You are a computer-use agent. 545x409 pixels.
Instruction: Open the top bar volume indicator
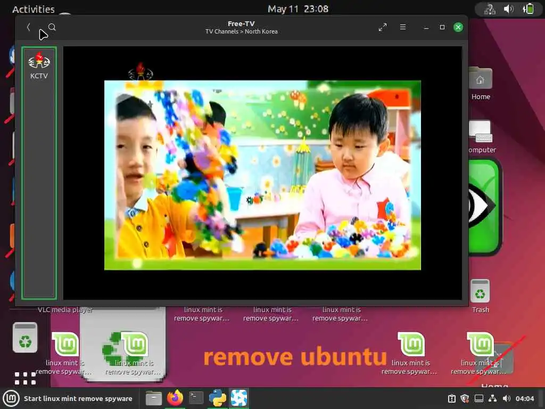pyautogui.click(x=508, y=9)
